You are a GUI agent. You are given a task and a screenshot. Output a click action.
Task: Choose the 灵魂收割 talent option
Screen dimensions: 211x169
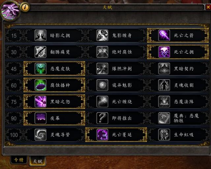(x=178, y=85)
